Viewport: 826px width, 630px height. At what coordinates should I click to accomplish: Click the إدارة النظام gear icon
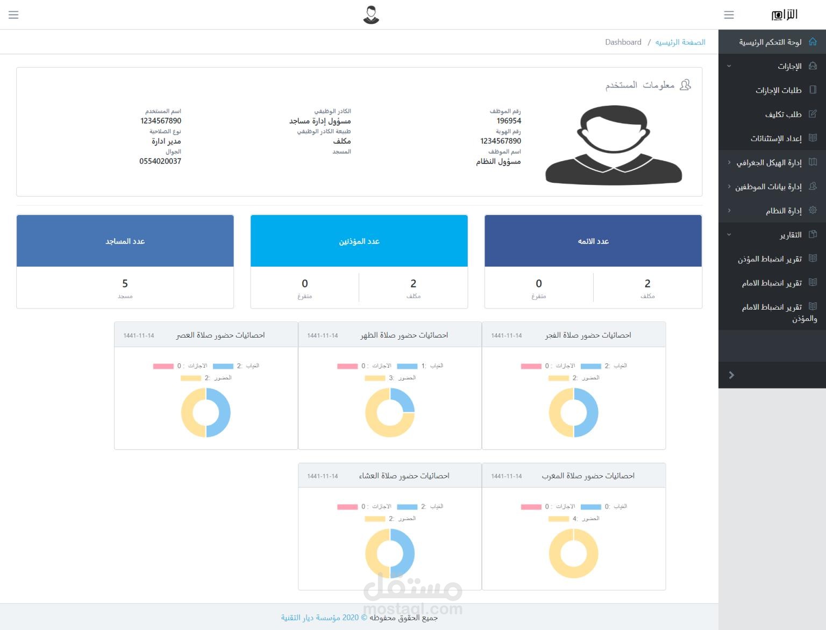tap(813, 210)
